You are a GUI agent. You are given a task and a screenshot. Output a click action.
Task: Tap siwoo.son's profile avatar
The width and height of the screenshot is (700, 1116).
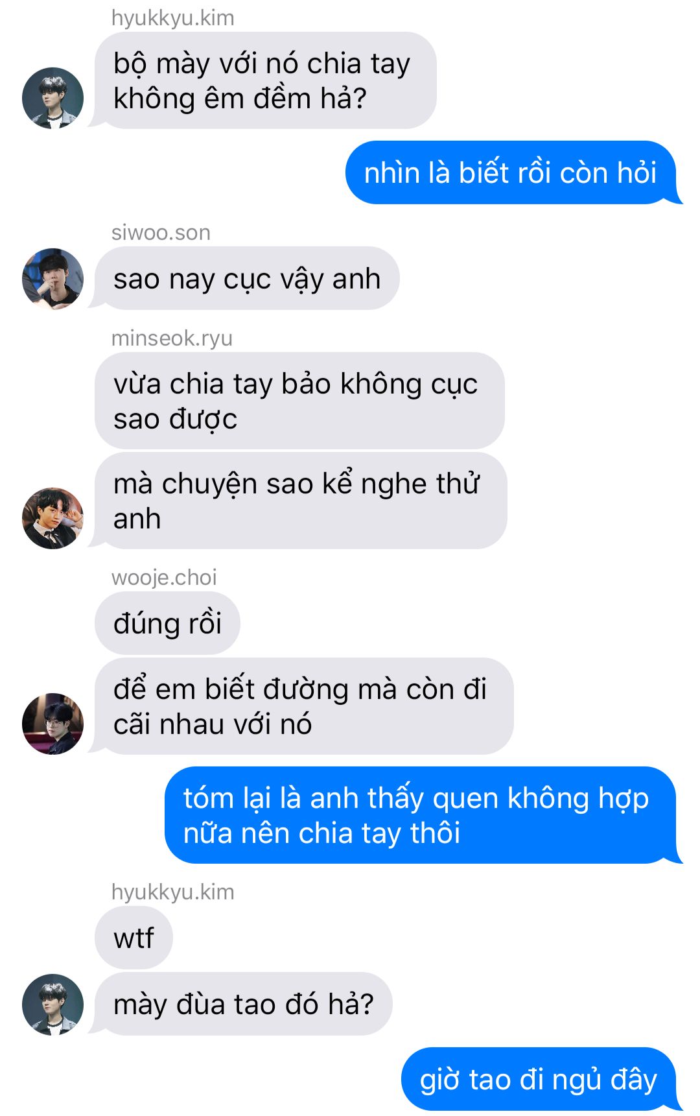52,279
